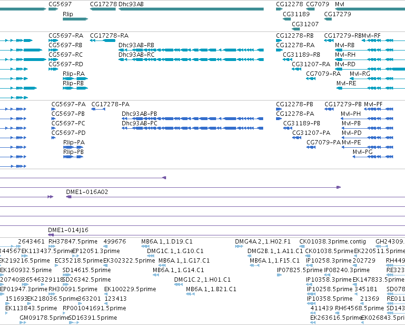Click the CG7079-PA protein feature
This screenshot has width=405, height=325.
(311, 147)
